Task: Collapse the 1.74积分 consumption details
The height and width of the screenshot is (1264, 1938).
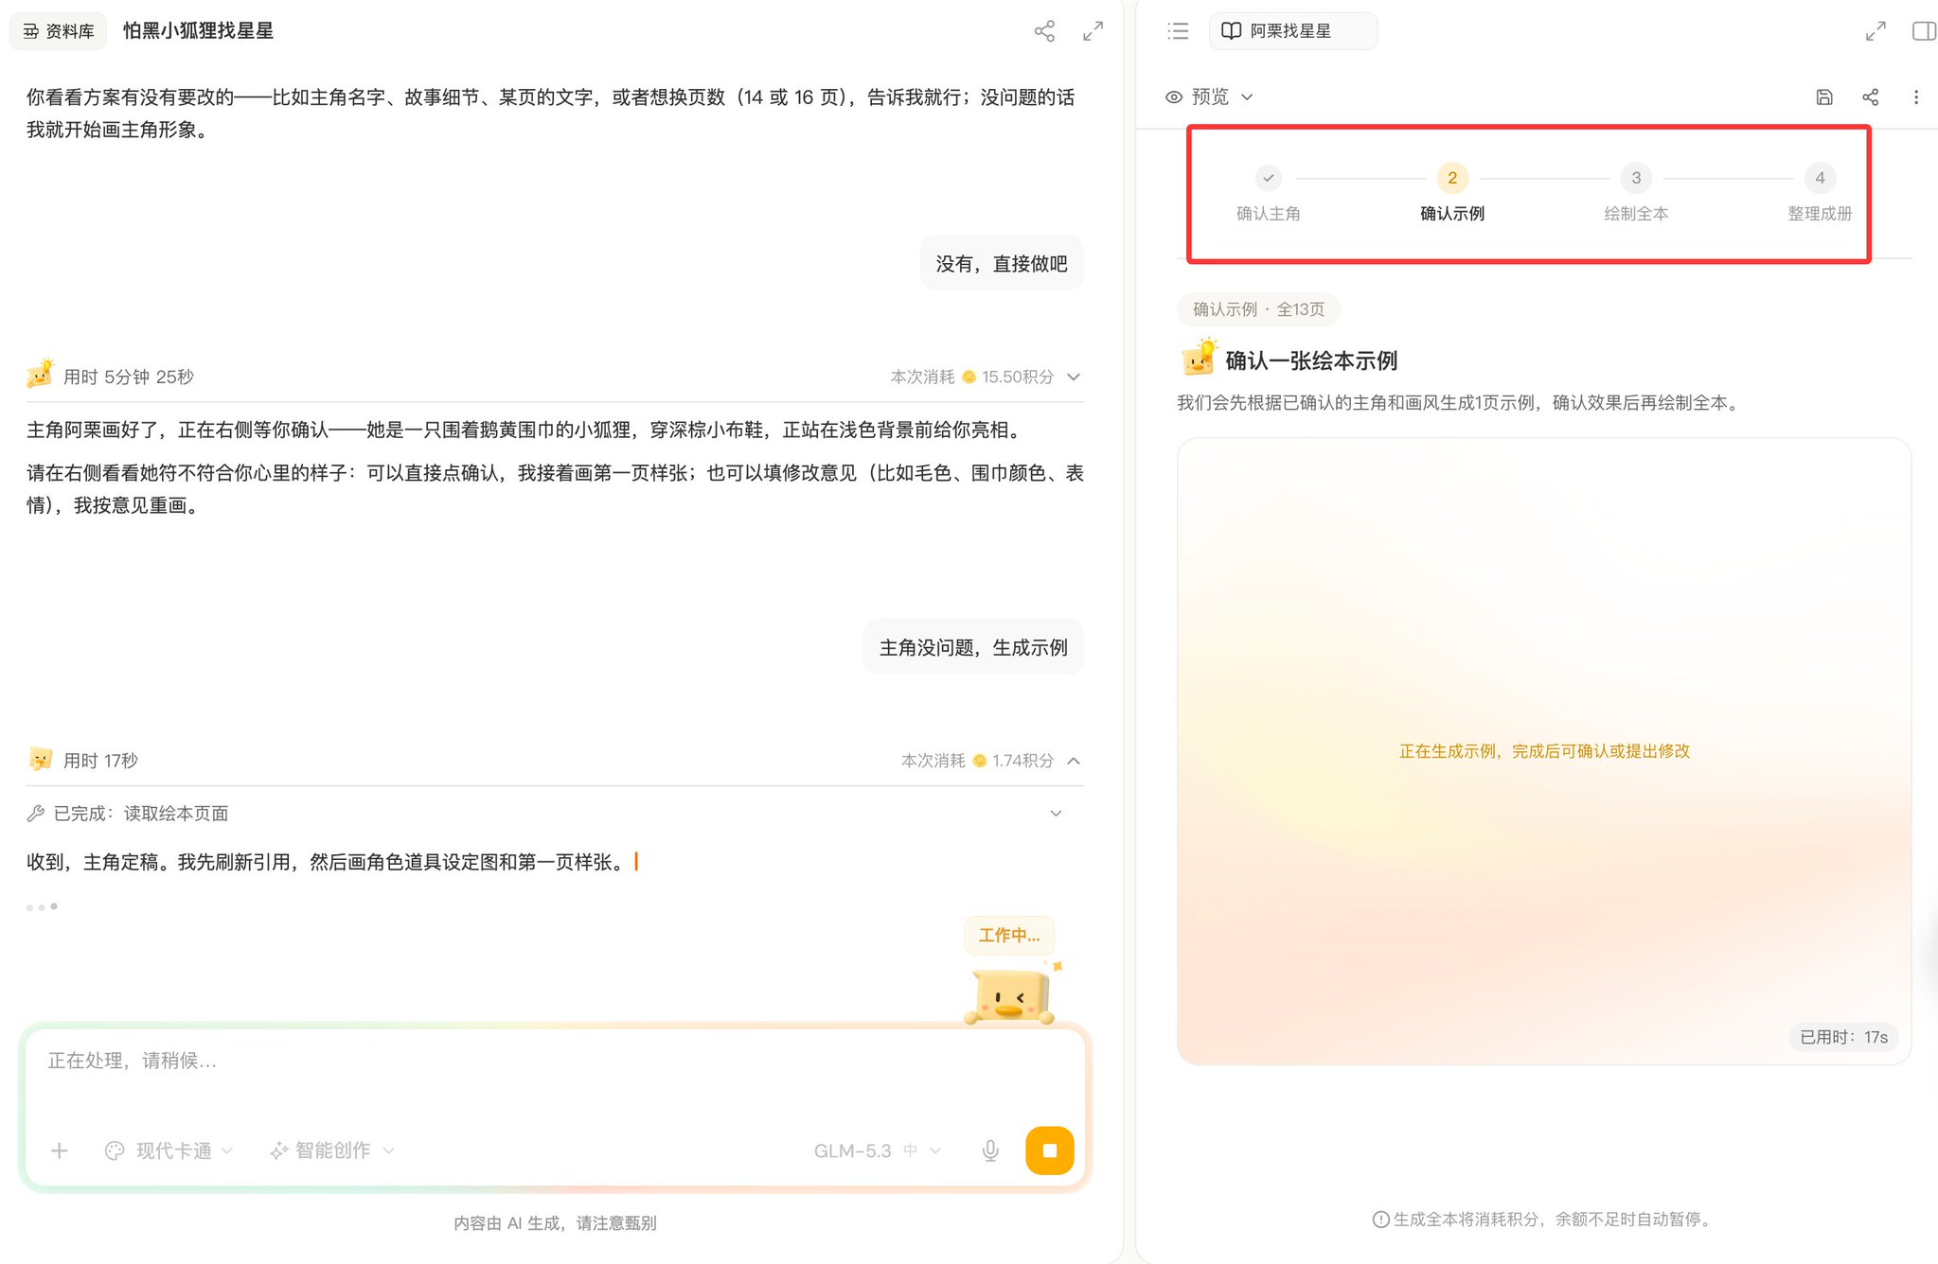Action: tap(1074, 761)
